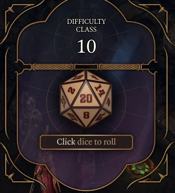Click the 'DIFFICULTY CLASS' heading
Image resolution: width=175 pixels, height=193 pixels.
pos(86,25)
